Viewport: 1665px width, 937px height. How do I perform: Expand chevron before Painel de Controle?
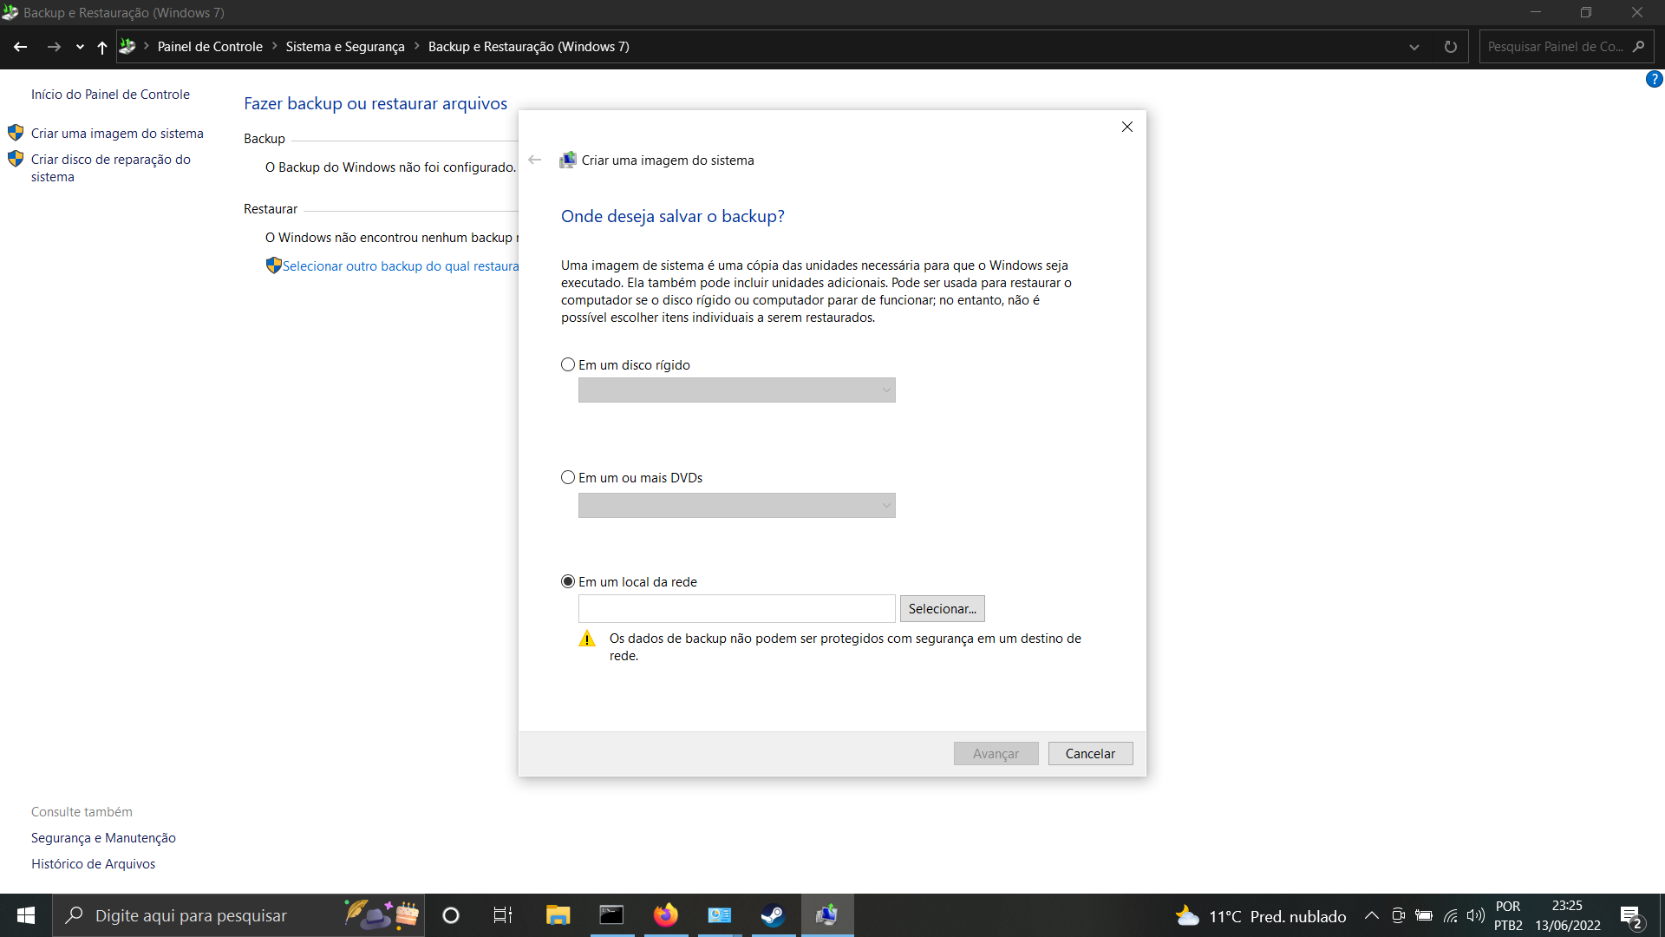(x=147, y=46)
